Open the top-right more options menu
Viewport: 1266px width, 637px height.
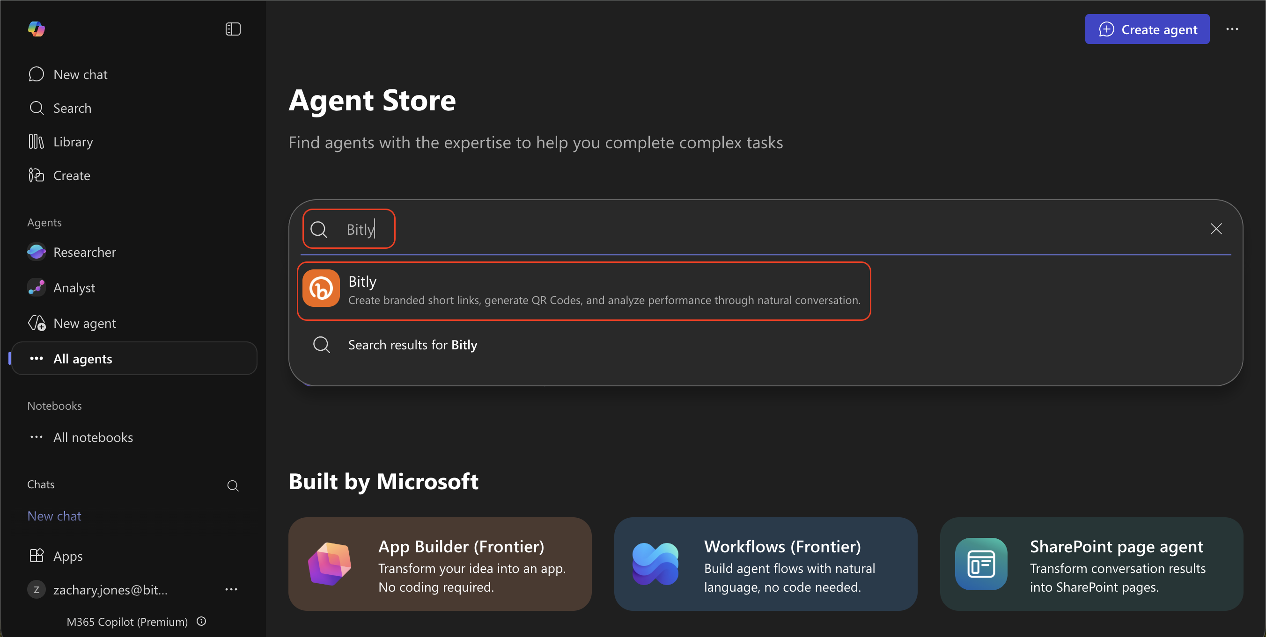click(1232, 29)
